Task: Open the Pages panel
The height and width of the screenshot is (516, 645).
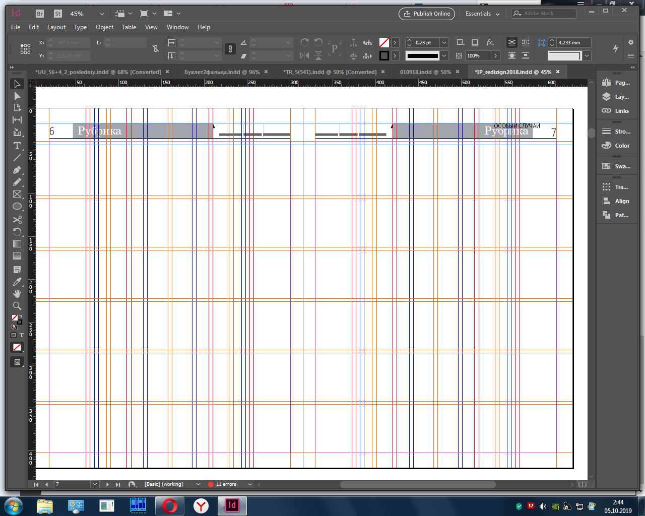Action: [617, 83]
